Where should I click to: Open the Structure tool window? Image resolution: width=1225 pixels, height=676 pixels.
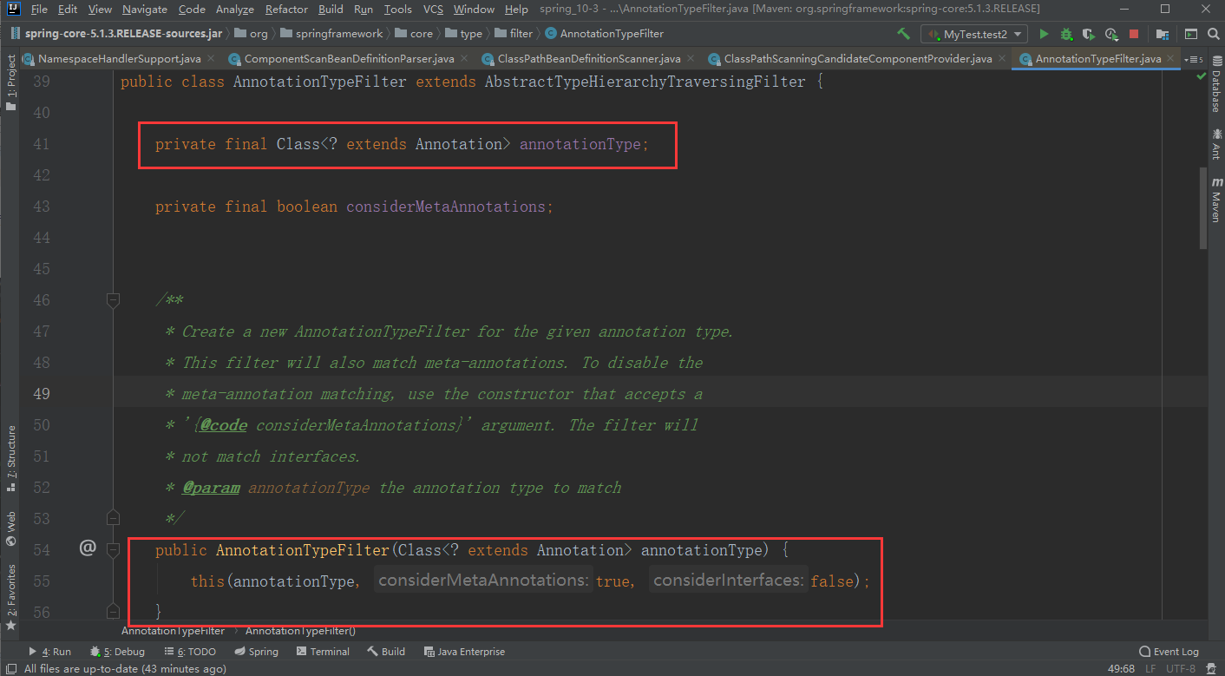(10, 459)
